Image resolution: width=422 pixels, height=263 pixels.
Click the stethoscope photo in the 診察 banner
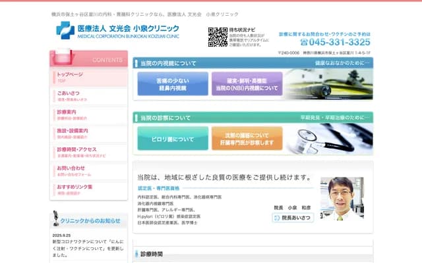tap(330, 139)
